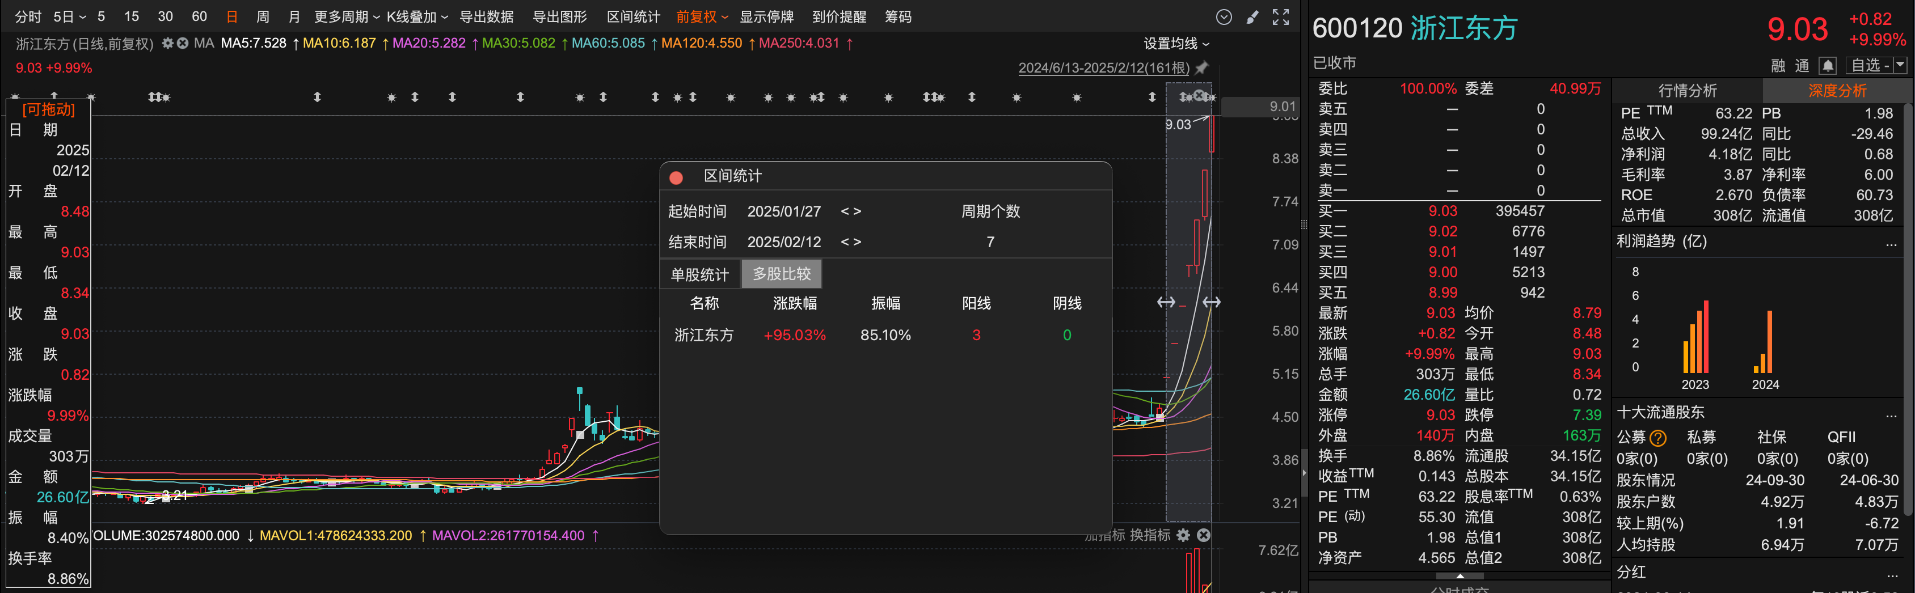Close the volume indicator panel
Viewport: 1915px width, 593px height.
(1204, 535)
